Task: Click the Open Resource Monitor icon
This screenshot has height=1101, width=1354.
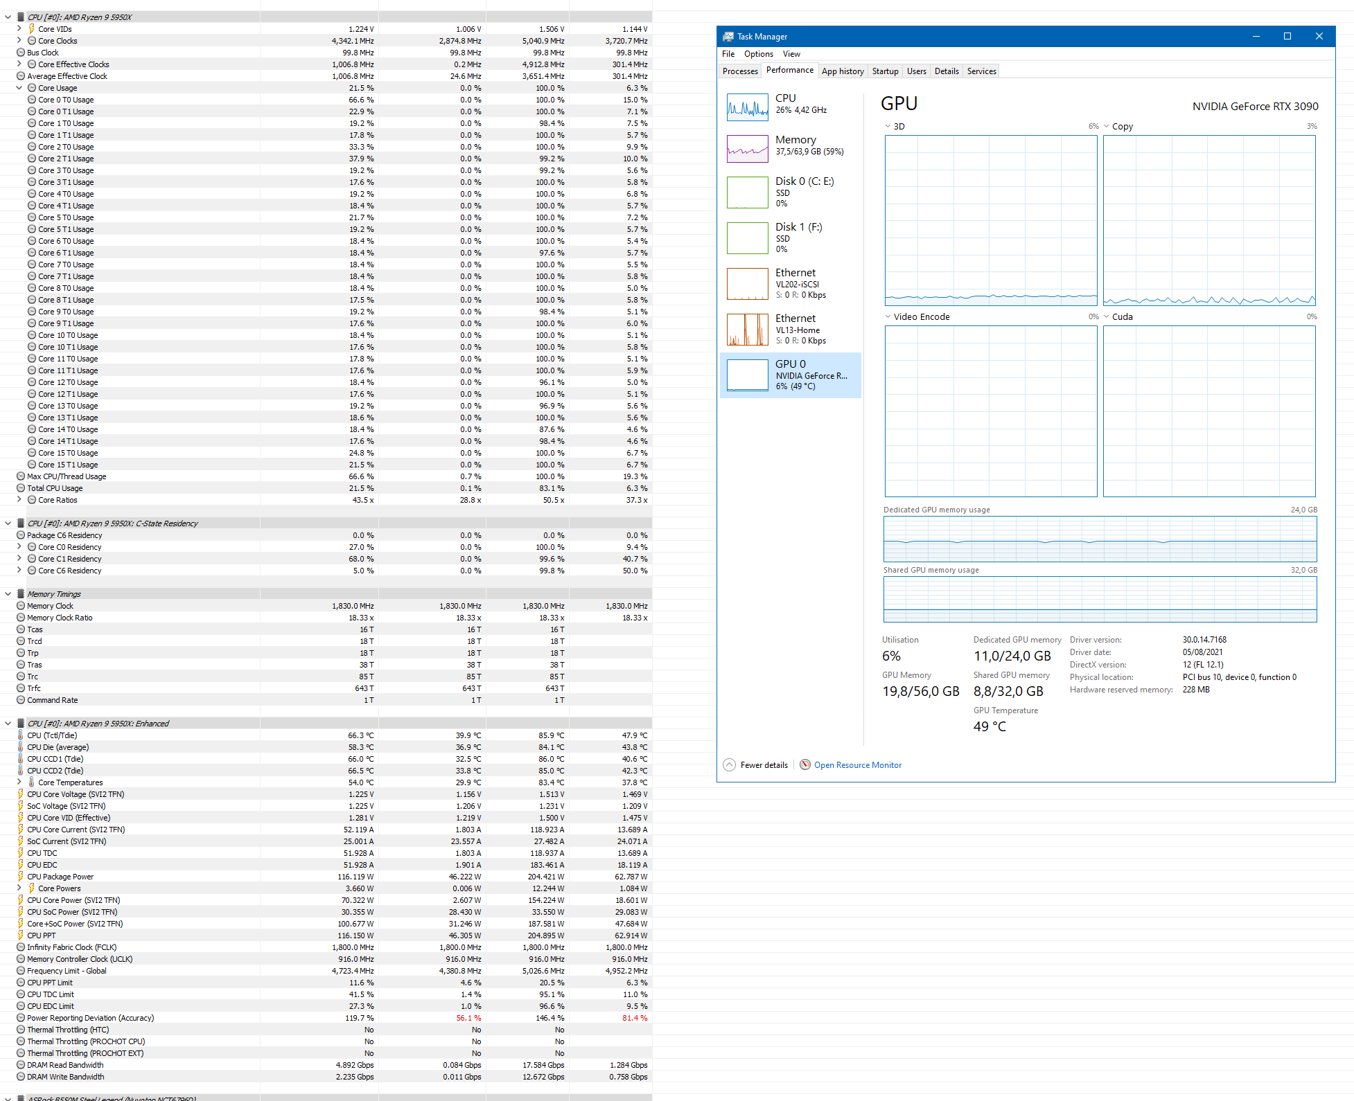Action: (x=805, y=764)
